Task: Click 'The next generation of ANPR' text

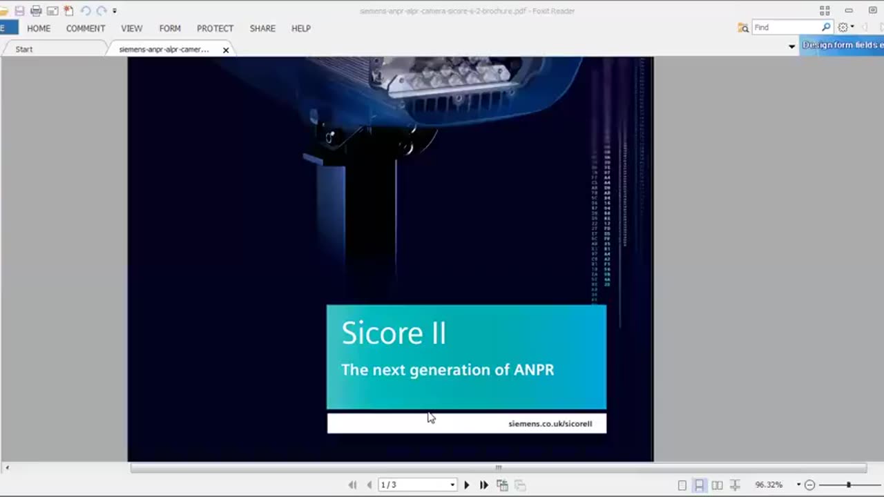Action: tap(448, 369)
